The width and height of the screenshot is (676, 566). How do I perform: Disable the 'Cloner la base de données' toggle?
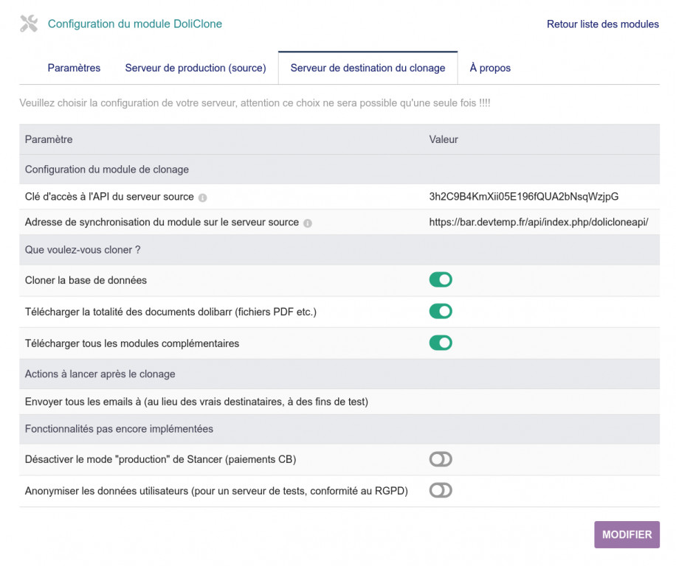[441, 280]
